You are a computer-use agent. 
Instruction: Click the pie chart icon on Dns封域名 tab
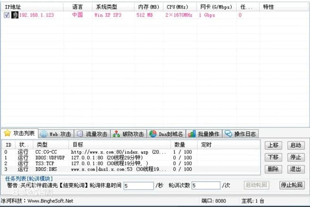coord(153,134)
